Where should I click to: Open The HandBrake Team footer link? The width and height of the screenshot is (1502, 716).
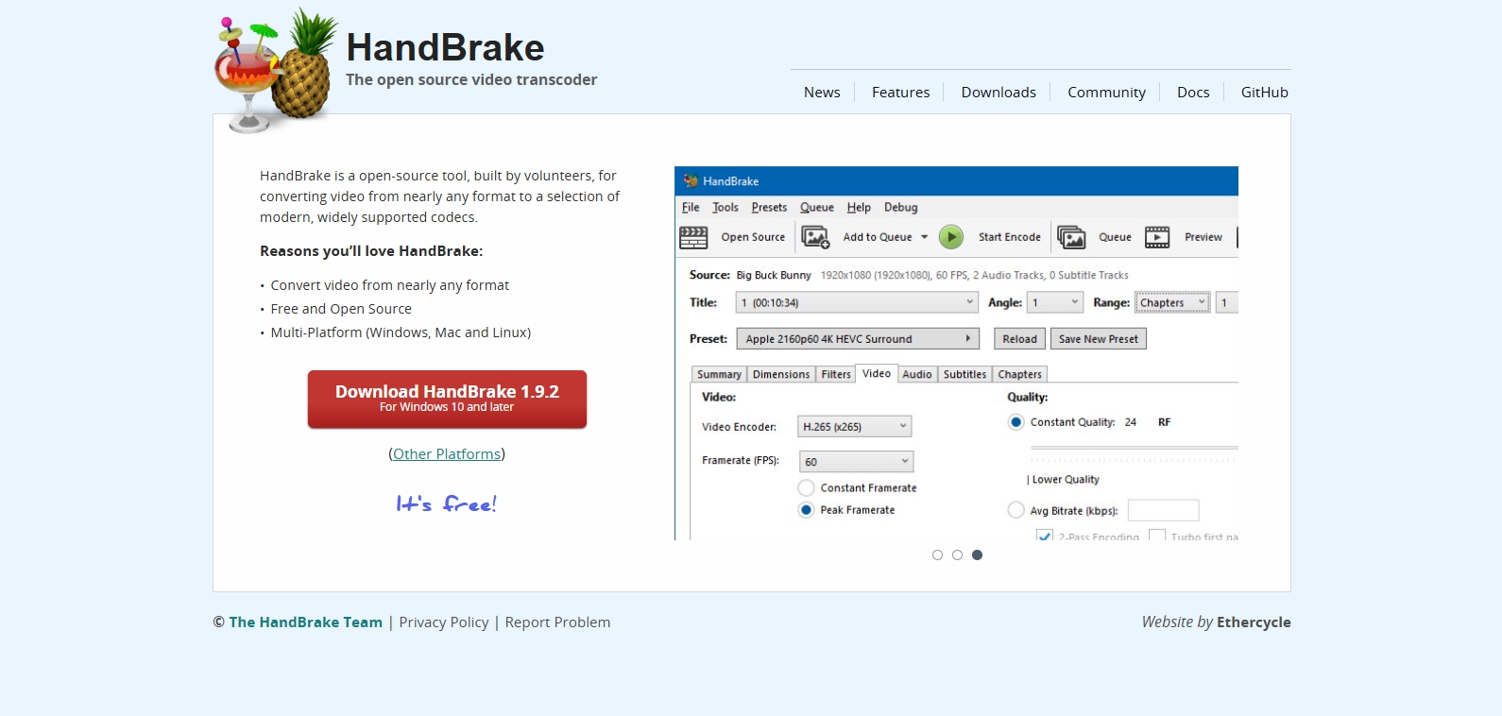click(306, 622)
